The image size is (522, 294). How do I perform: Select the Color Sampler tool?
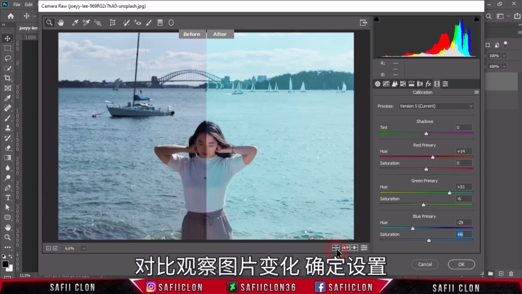[86, 23]
